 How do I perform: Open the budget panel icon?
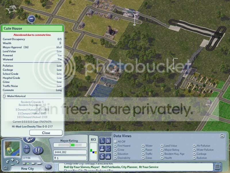point(102,156)
